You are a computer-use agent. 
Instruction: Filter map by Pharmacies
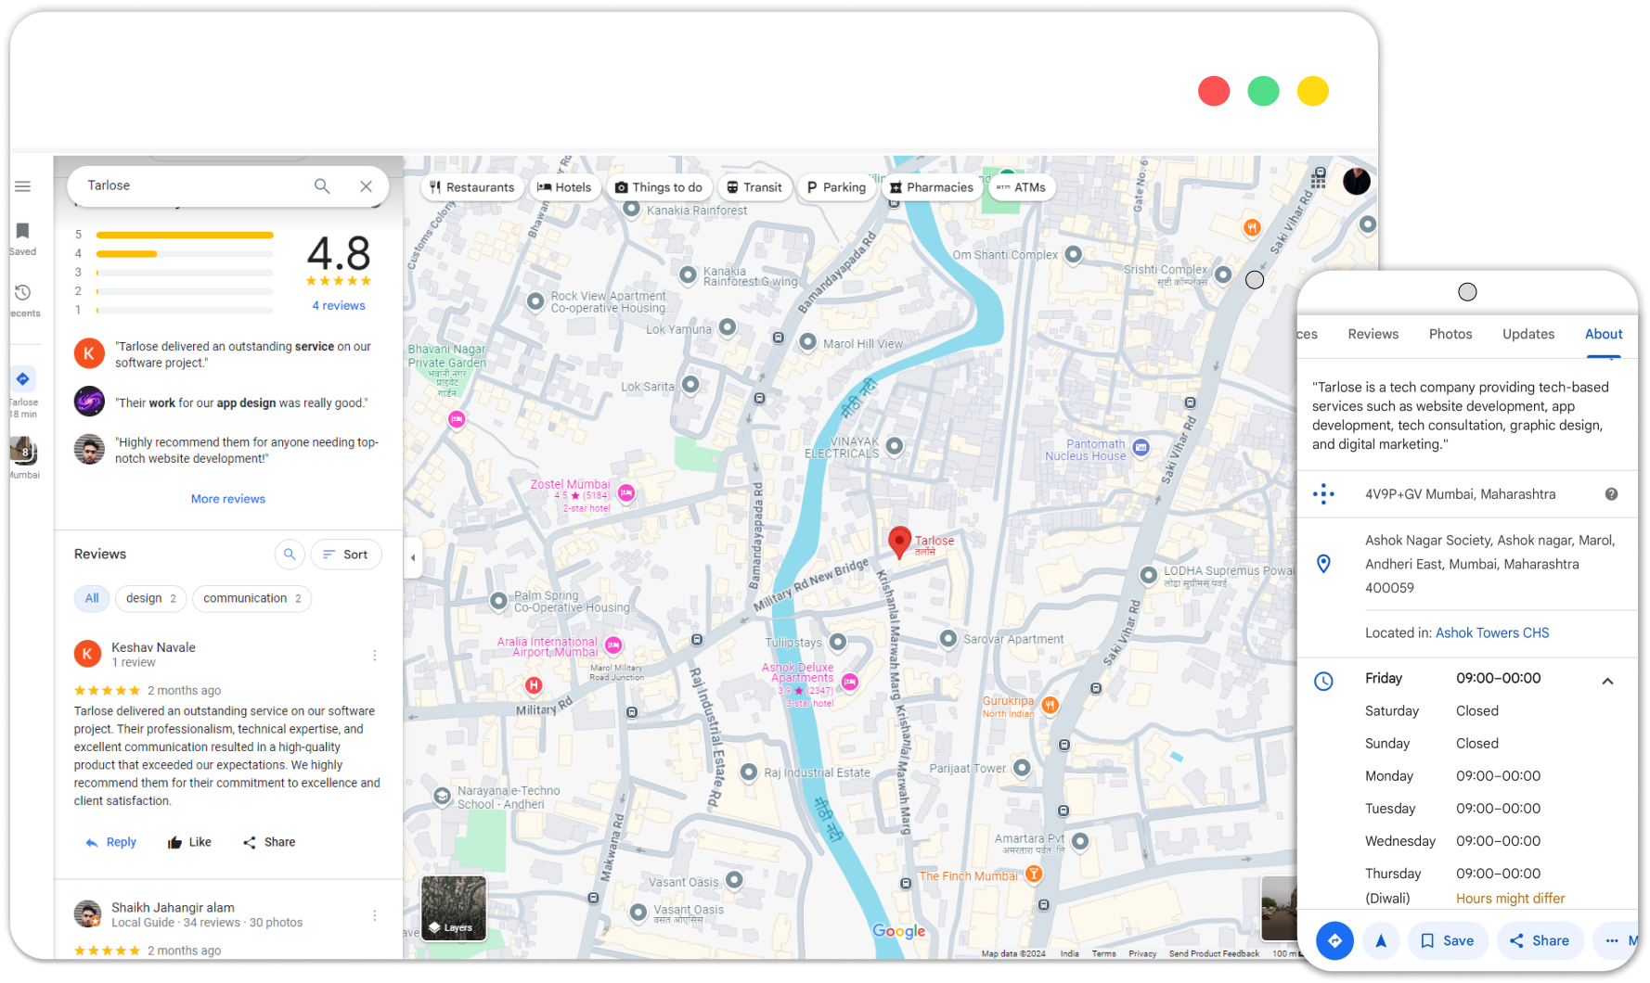[x=932, y=187]
